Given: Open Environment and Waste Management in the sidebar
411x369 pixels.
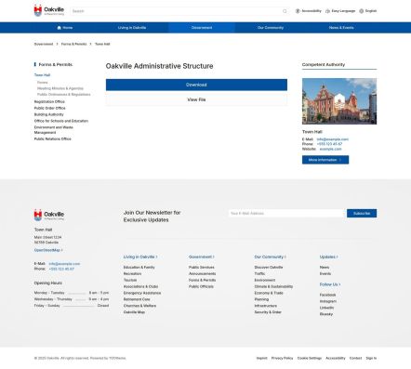Looking at the screenshot, I should point(54,130).
